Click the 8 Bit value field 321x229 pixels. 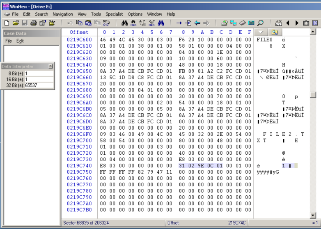click(x=39, y=73)
